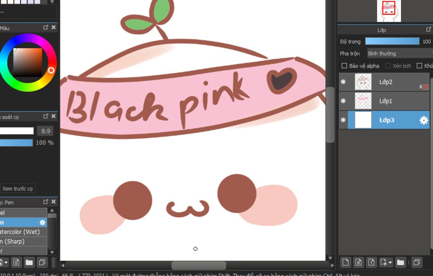Enable the Bảo vệ alpha checkbox
Viewport: 433px width, 276px height.
(344, 66)
